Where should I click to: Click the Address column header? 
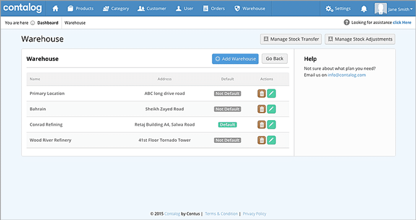(x=165, y=79)
